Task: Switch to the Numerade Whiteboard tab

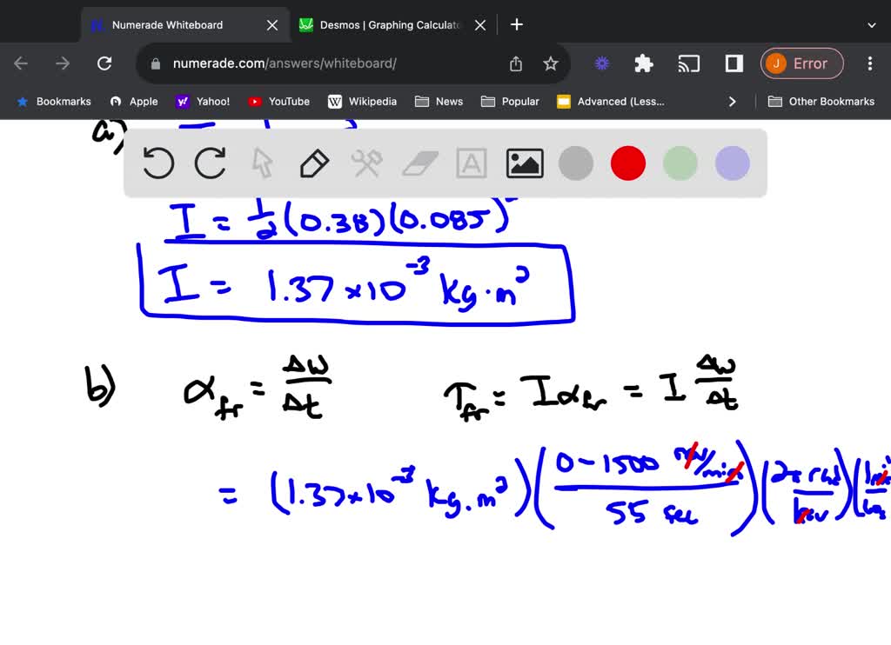Action: coord(184,25)
